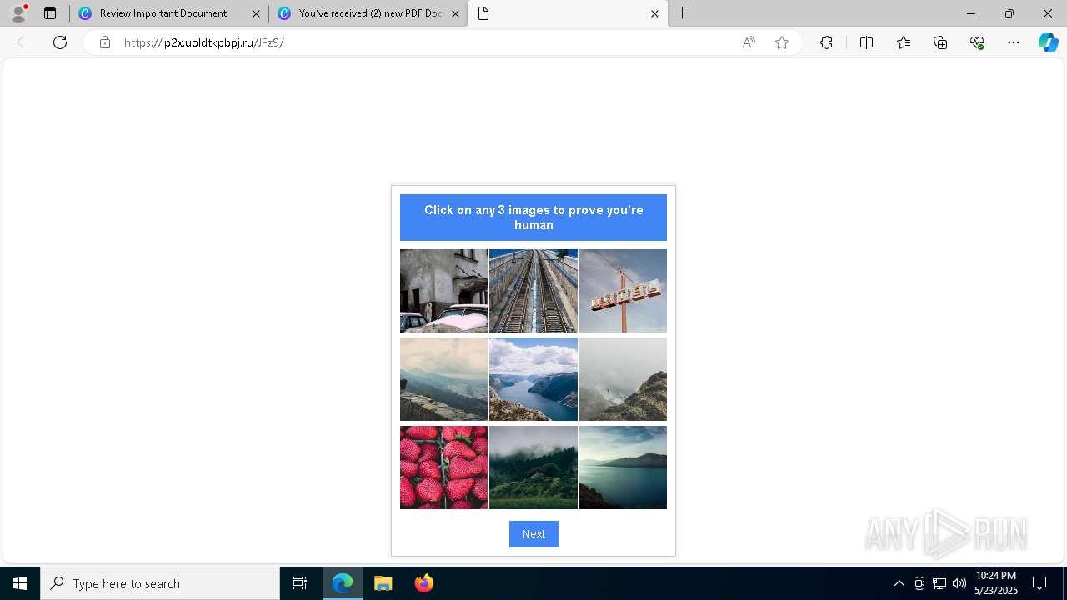Open Microsoft Edge from the taskbar
Image resolution: width=1067 pixels, height=600 pixels.
pyautogui.click(x=343, y=583)
